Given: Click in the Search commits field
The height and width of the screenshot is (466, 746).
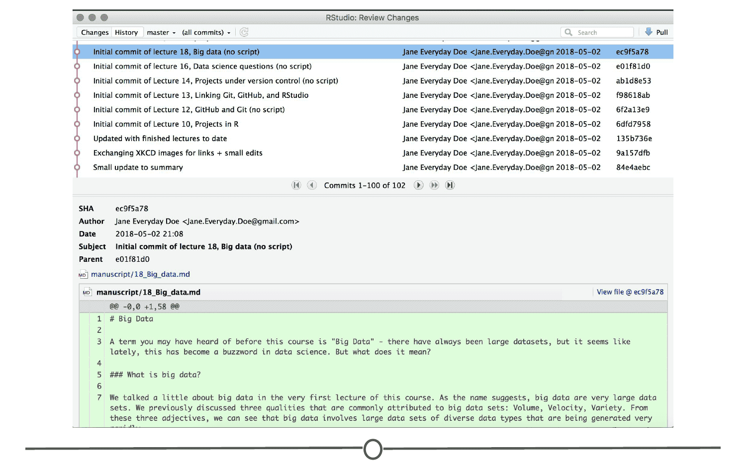Looking at the screenshot, I should pos(597,32).
